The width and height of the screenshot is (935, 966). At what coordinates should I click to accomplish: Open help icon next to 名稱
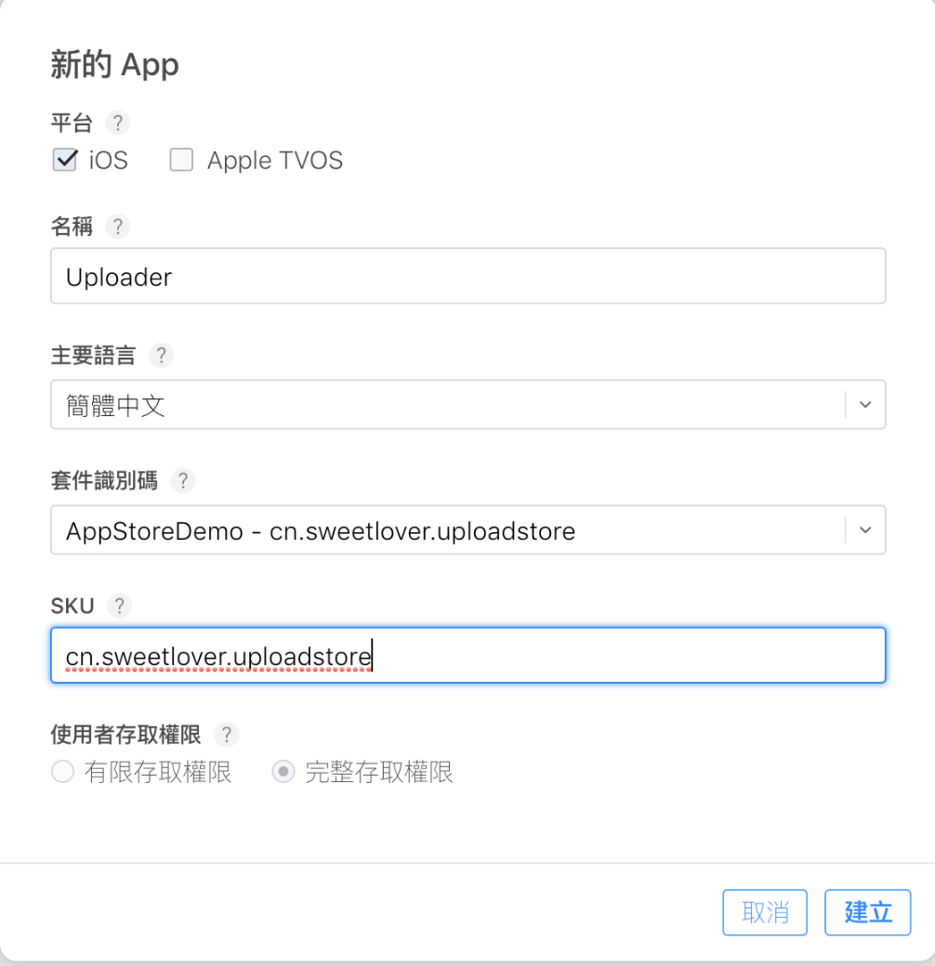[117, 226]
